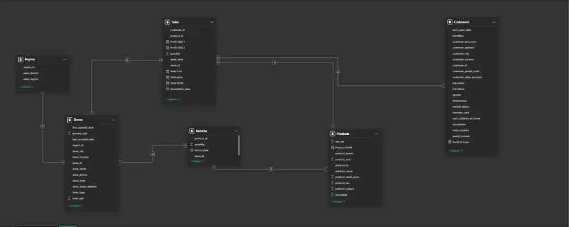
Task: Select the Products to Returns relationship arrow
Action: point(271,169)
